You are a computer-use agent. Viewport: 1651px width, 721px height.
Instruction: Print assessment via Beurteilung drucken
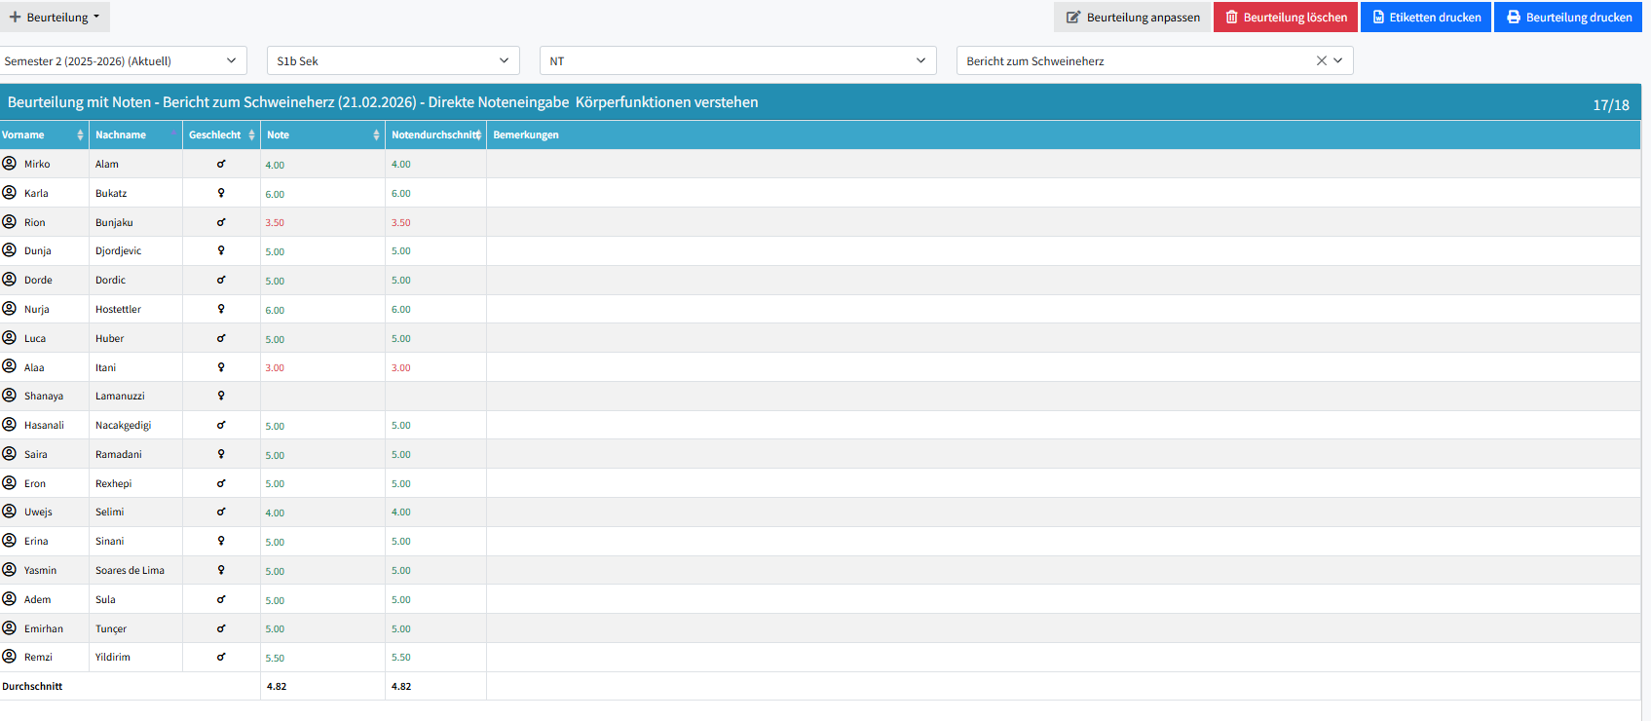pos(1568,18)
